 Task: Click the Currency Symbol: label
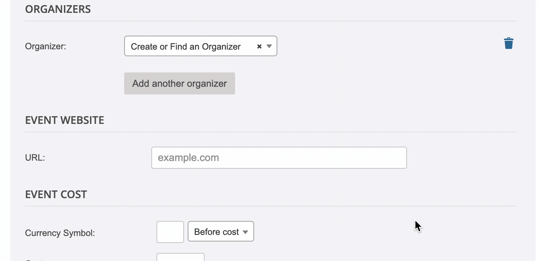tap(60, 233)
